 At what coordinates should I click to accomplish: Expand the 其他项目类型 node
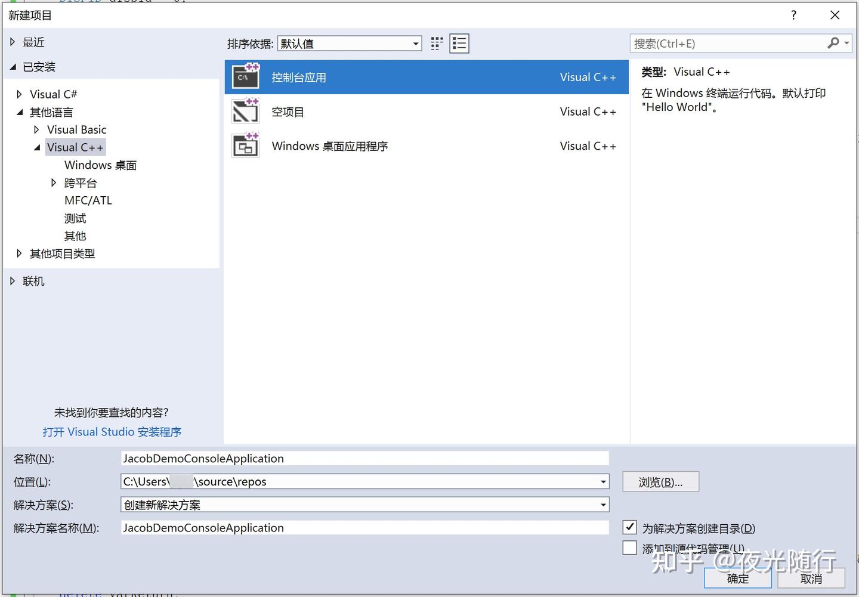(x=20, y=253)
